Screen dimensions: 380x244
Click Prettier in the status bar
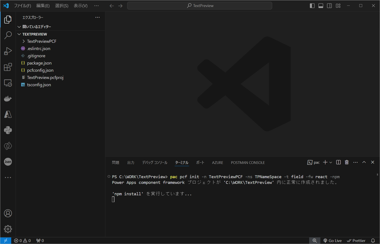coord(356,240)
